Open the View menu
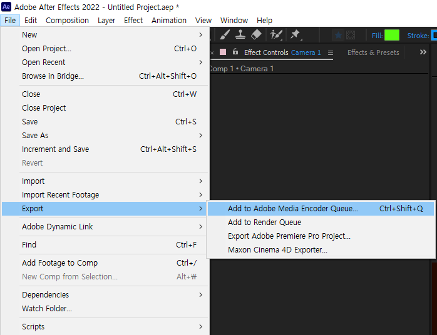437x335 pixels. pos(203,20)
